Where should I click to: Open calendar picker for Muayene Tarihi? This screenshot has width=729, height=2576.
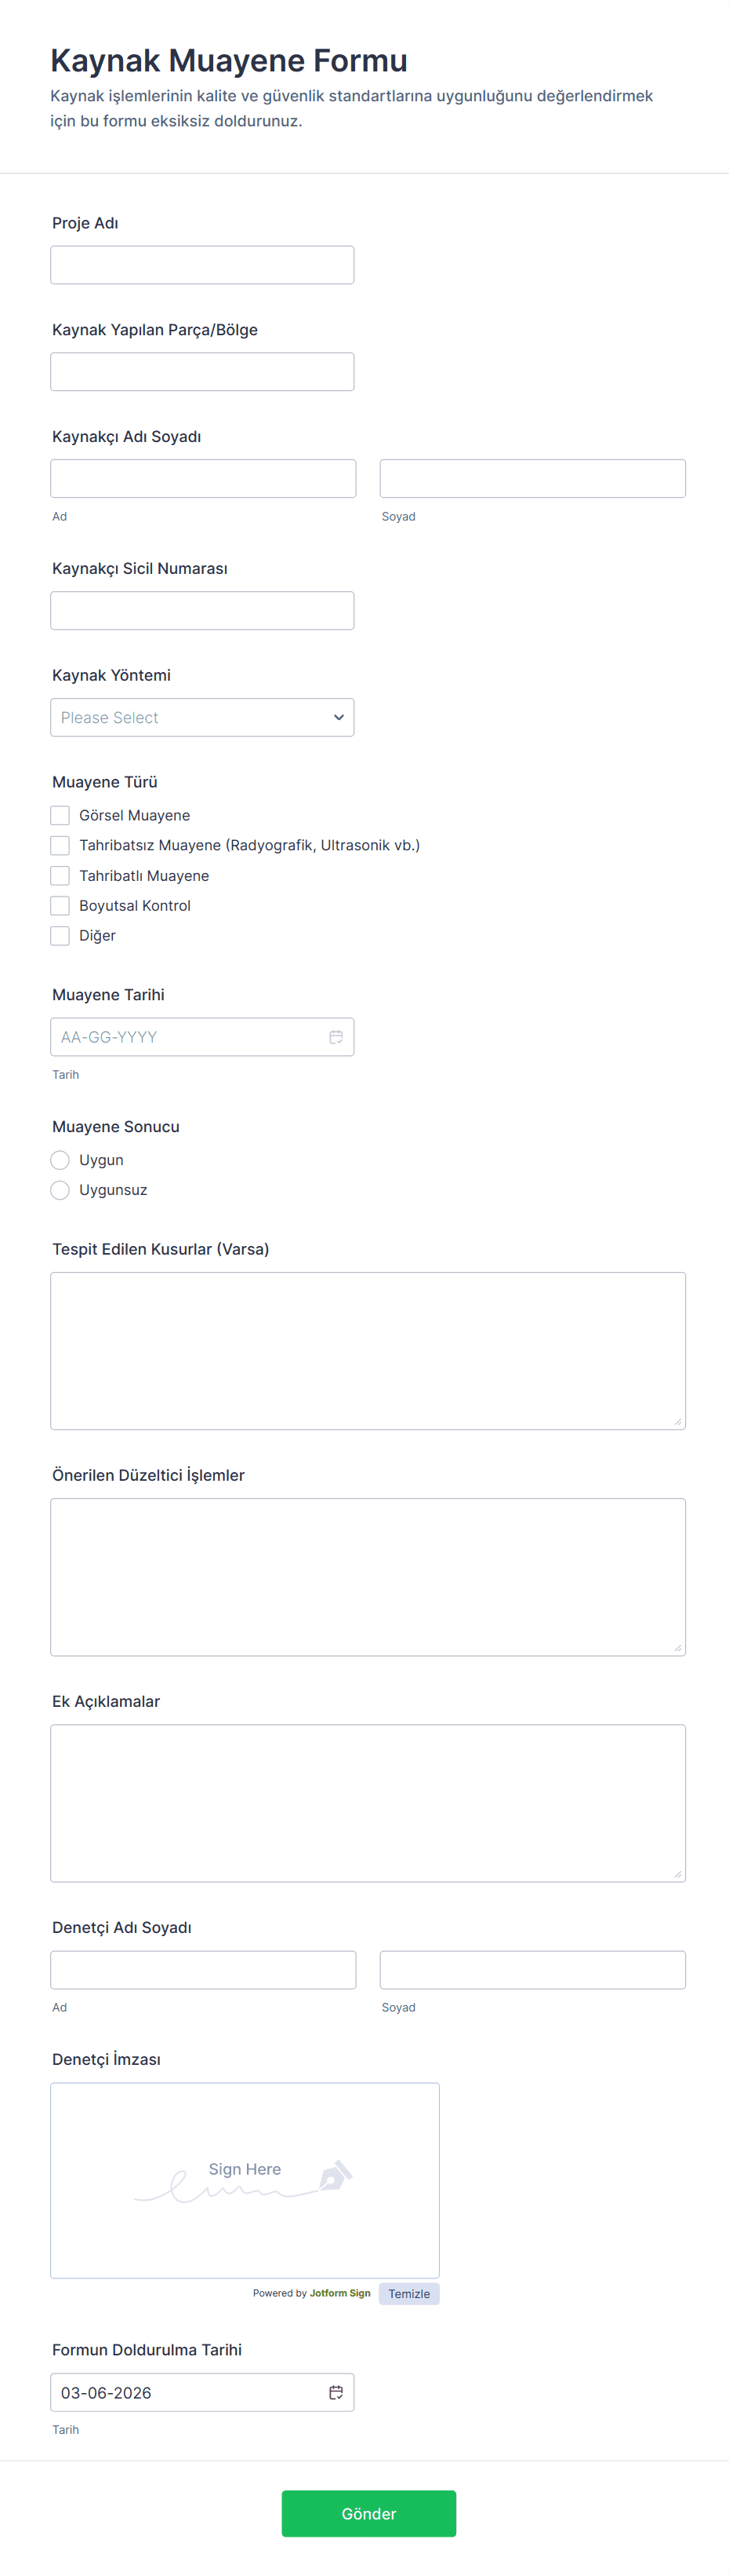pos(335,1037)
